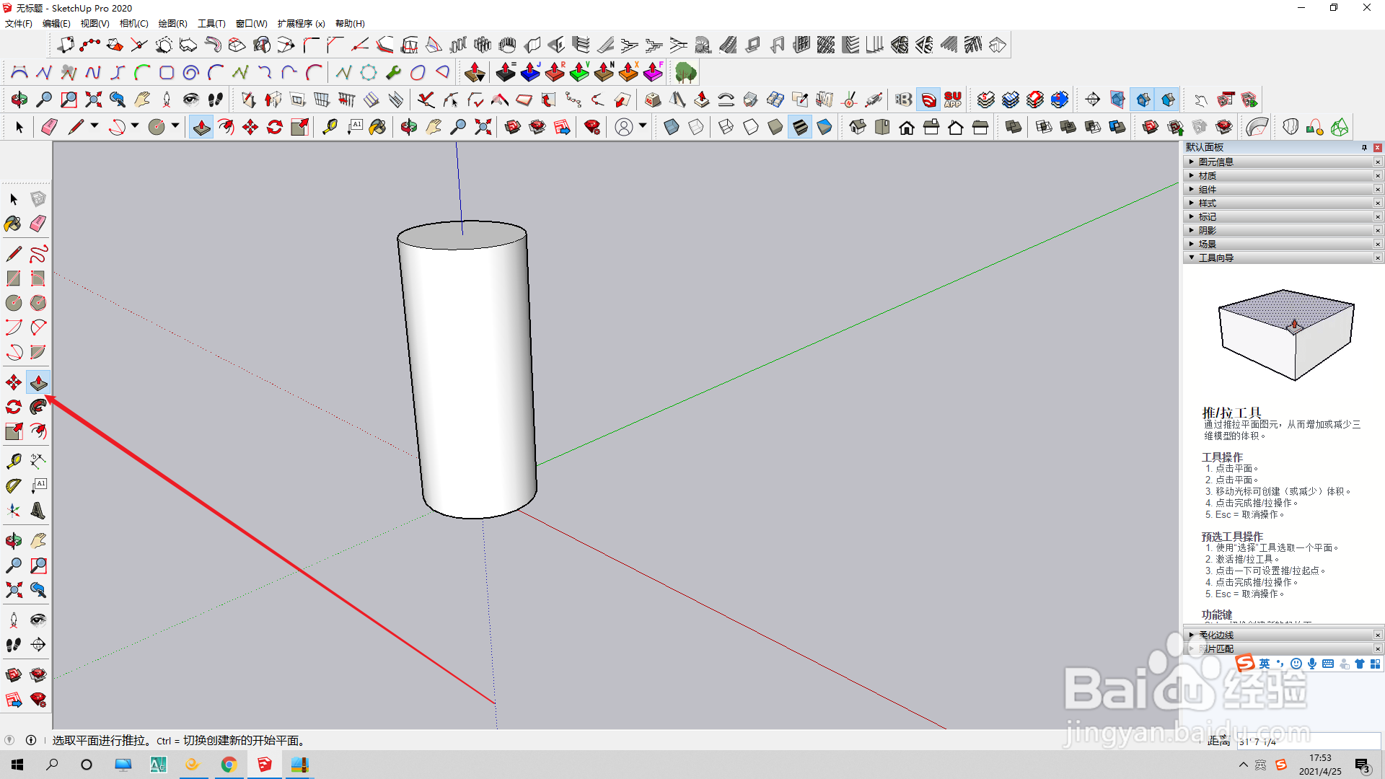Screen dimensions: 1385x779
Task: Toggle X-Ray face style
Action: point(671,127)
